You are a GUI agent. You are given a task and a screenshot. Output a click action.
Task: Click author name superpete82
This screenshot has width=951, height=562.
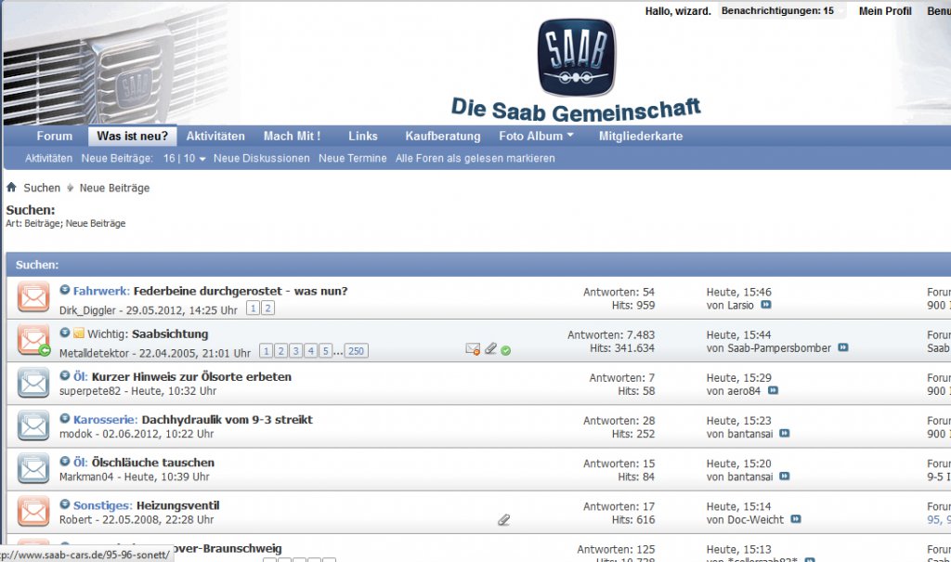[90, 391]
